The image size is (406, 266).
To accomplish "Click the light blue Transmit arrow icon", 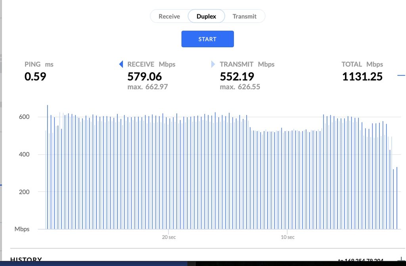I will coord(213,64).
